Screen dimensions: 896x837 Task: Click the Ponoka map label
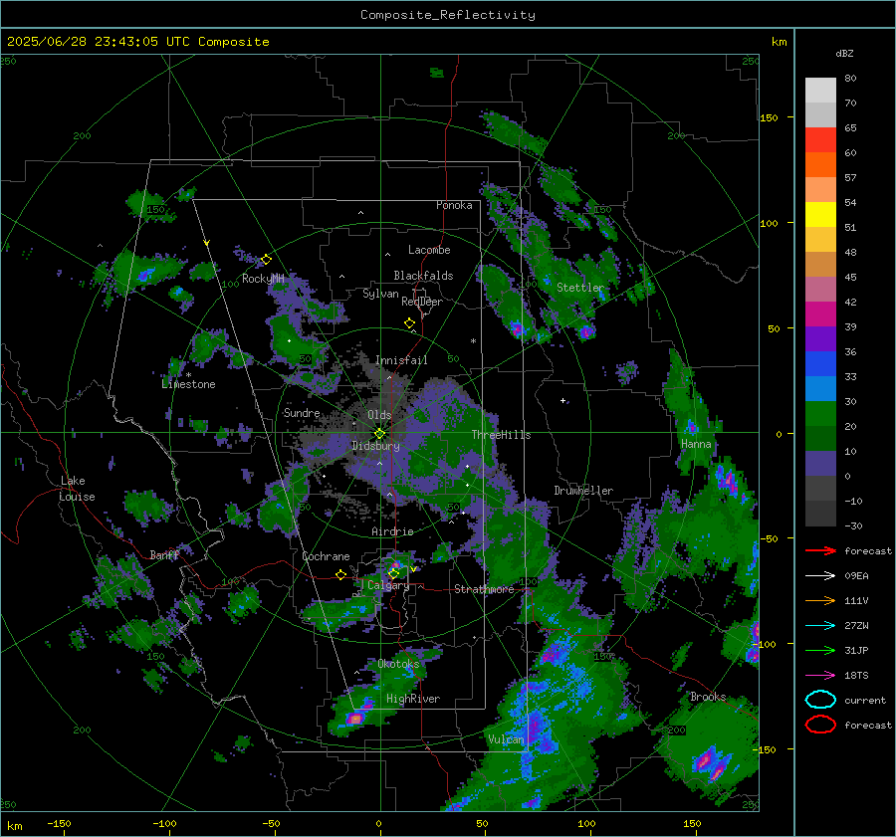[x=454, y=205]
